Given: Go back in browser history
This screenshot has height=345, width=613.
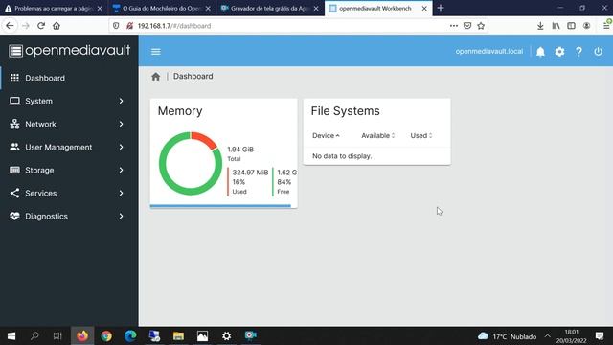Looking at the screenshot, I should 10,26.
